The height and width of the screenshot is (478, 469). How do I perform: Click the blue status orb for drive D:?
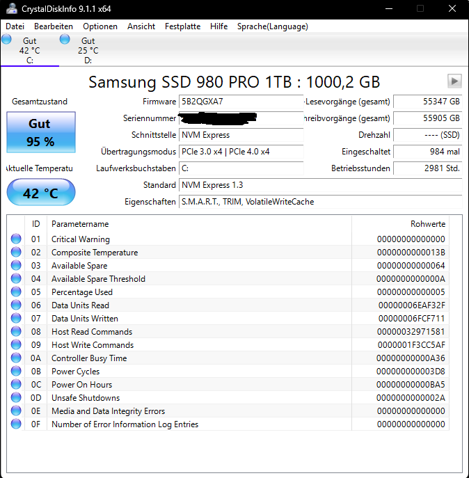(65, 40)
